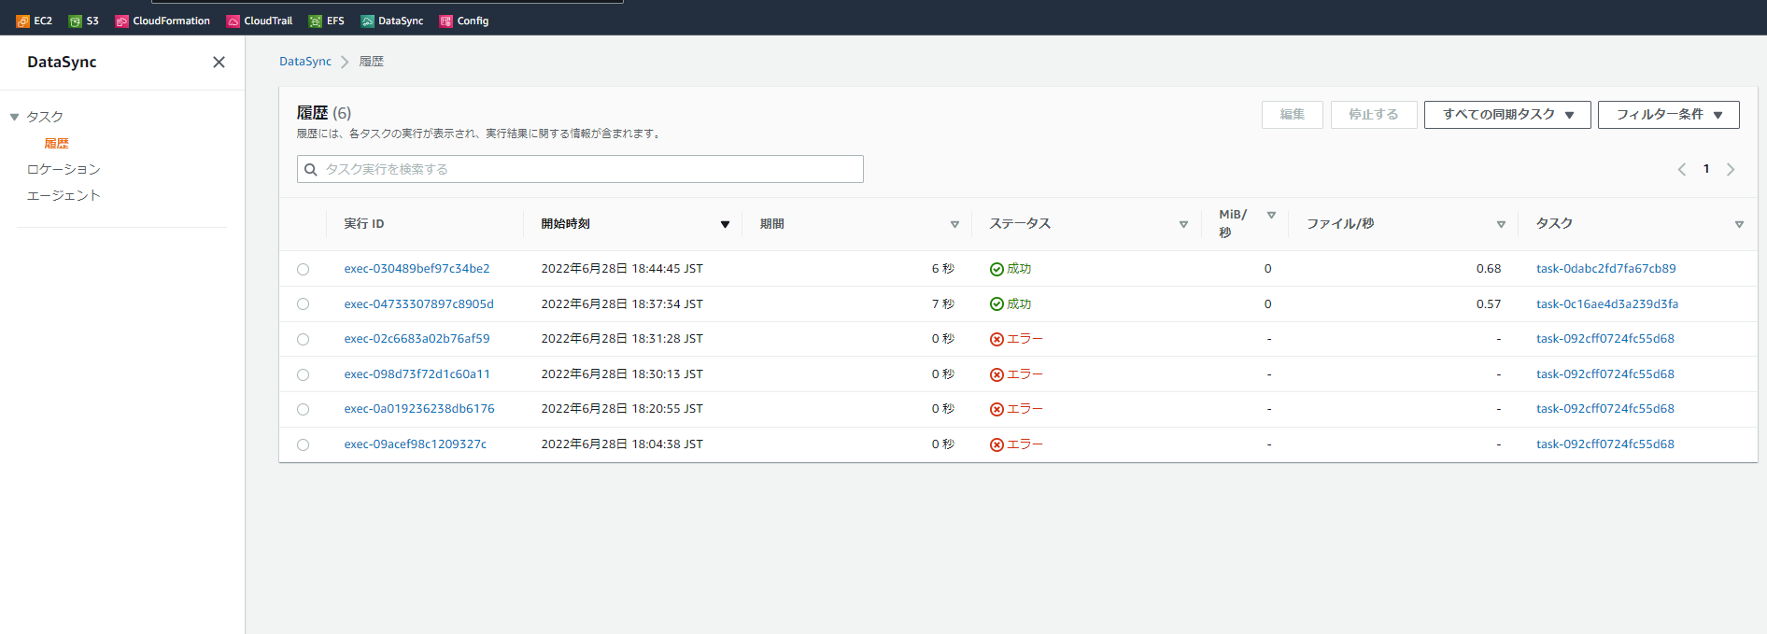Open execution exec-098d73f72d1c60a11

[x=417, y=373]
